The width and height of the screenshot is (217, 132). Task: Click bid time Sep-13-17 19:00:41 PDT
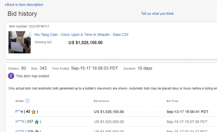click(x=188, y=112)
